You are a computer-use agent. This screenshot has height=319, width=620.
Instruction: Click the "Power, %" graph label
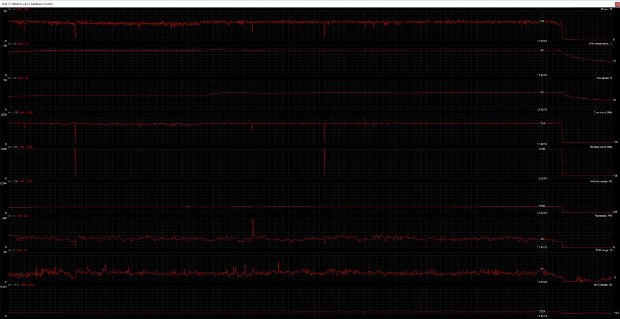606,9
